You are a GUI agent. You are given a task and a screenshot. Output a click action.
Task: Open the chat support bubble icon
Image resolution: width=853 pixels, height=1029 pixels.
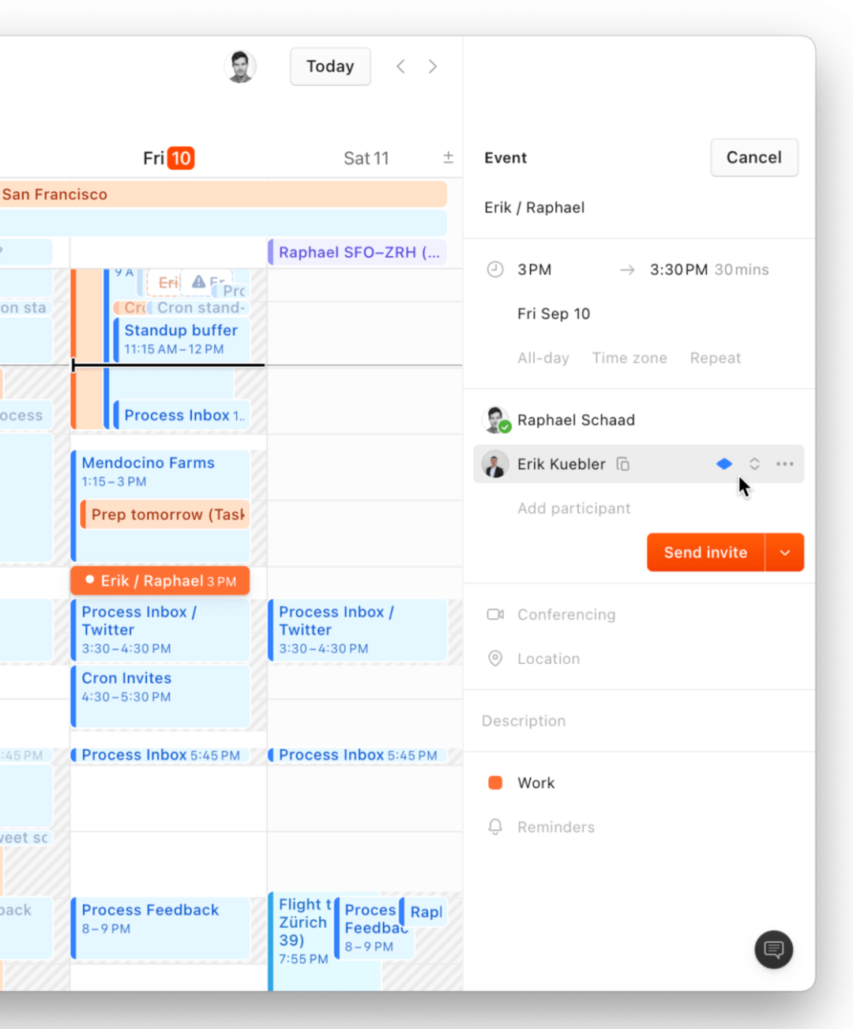click(x=773, y=949)
